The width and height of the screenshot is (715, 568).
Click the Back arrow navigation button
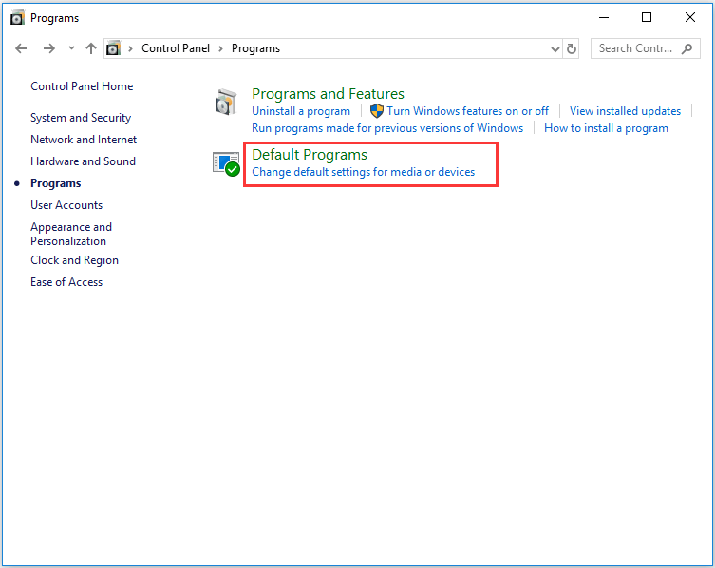click(21, 48)
